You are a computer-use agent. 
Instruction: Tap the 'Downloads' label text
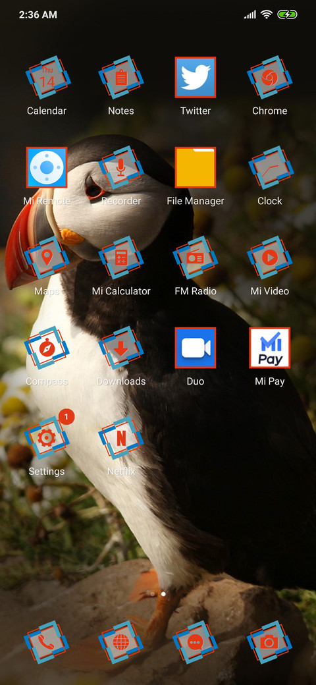point(121,381)
